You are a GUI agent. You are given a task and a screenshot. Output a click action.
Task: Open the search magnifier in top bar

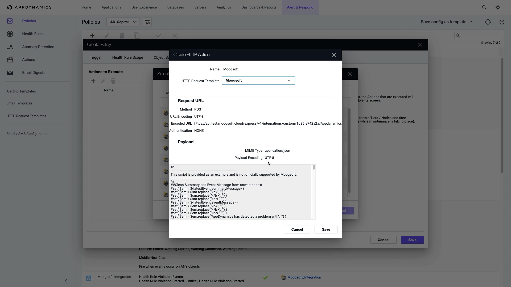[x=484, y=7]
